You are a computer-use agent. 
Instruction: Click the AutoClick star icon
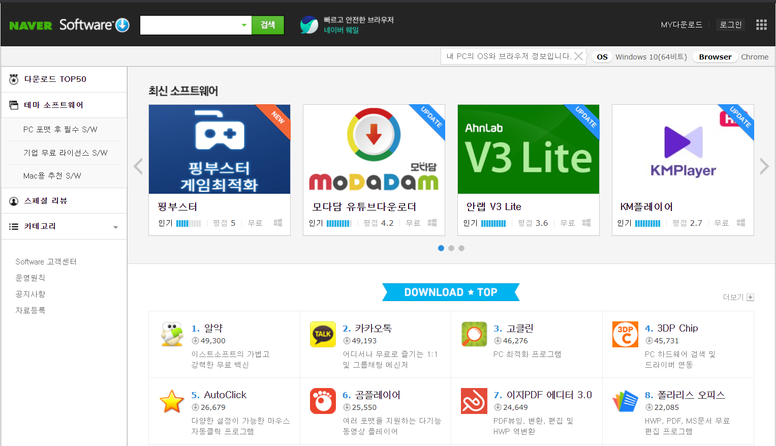[x=172, y=401]
